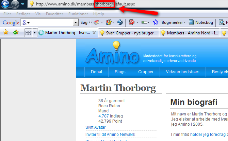
Task: Open the tab list dropdown arrow
Action: coord(34,33)
